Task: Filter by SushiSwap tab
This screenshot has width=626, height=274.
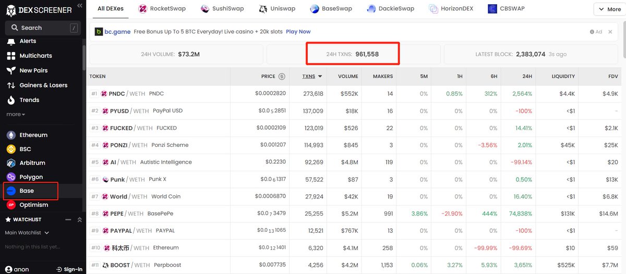Action: pyautogui.click(x=223, y=8)
